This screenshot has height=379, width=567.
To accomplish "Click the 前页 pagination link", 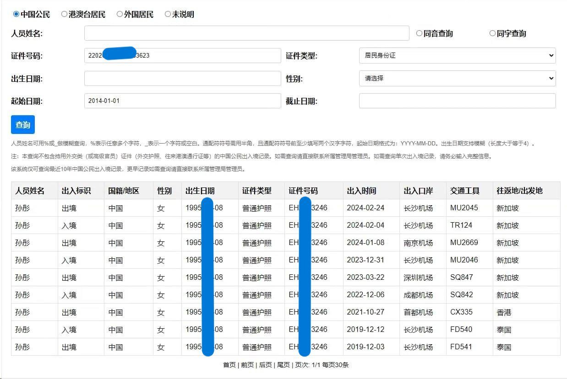I will (247, 365).
